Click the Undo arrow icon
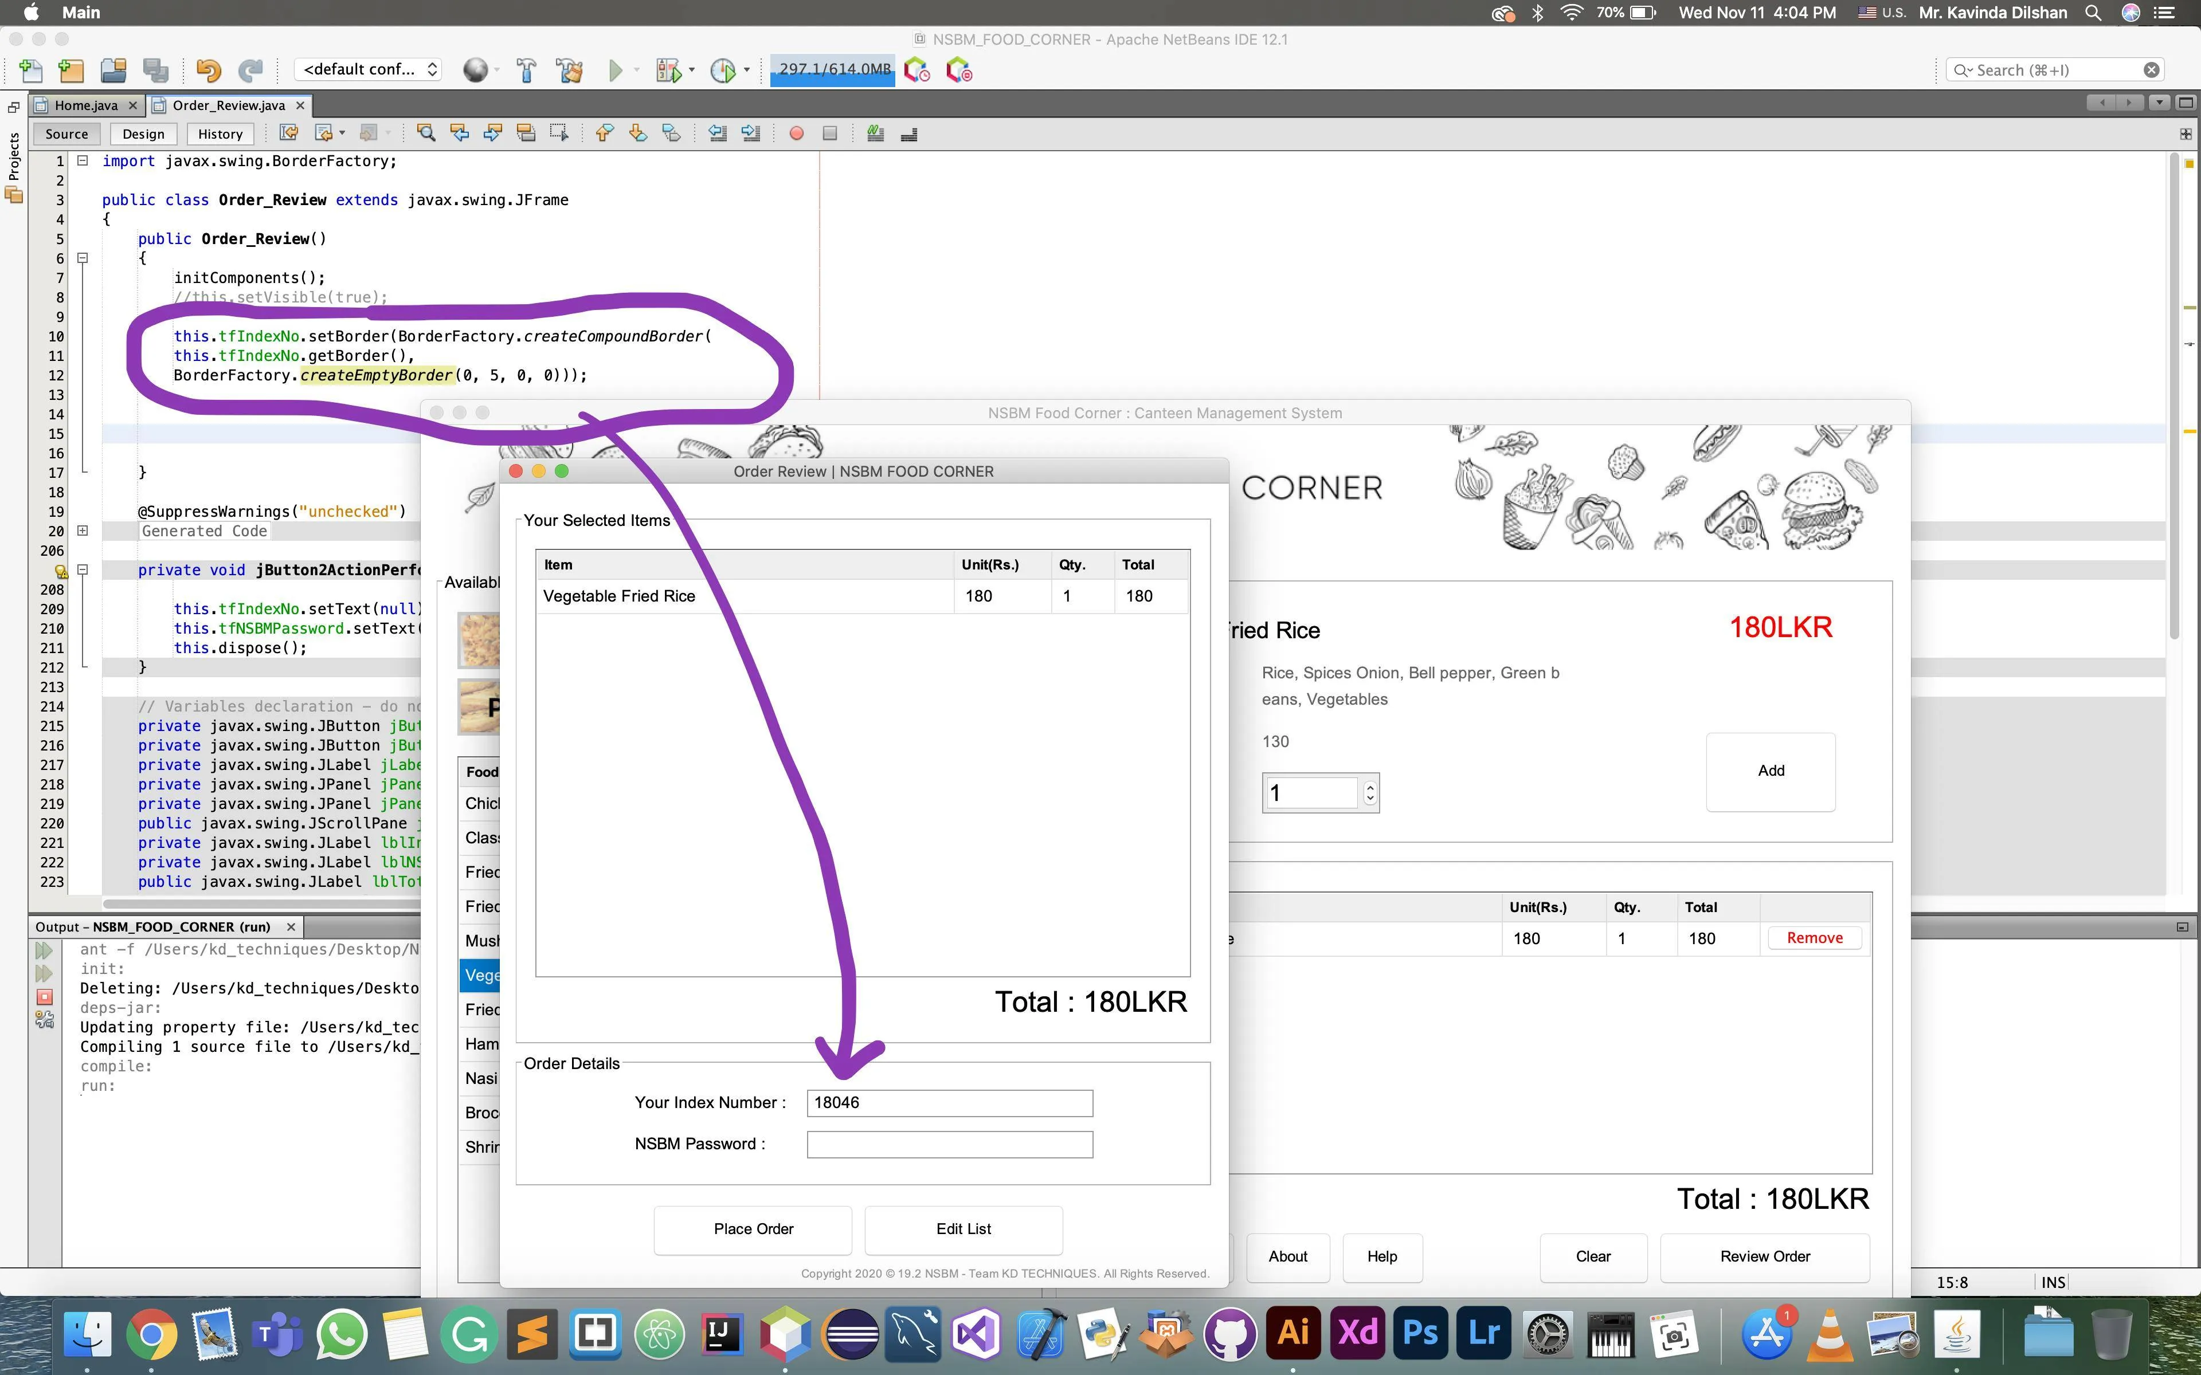 point(208,70)
